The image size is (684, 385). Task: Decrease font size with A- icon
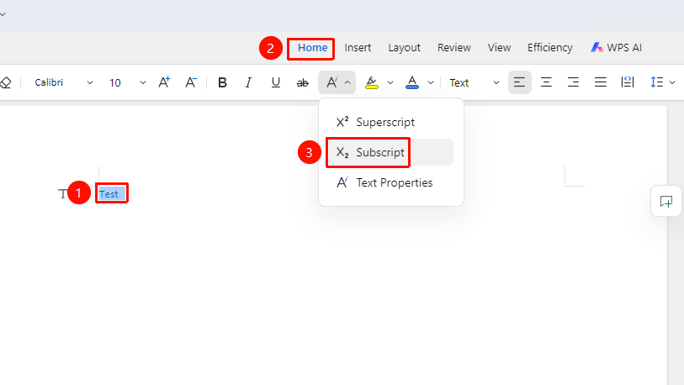pyautogui.click(x=191, y=82)
